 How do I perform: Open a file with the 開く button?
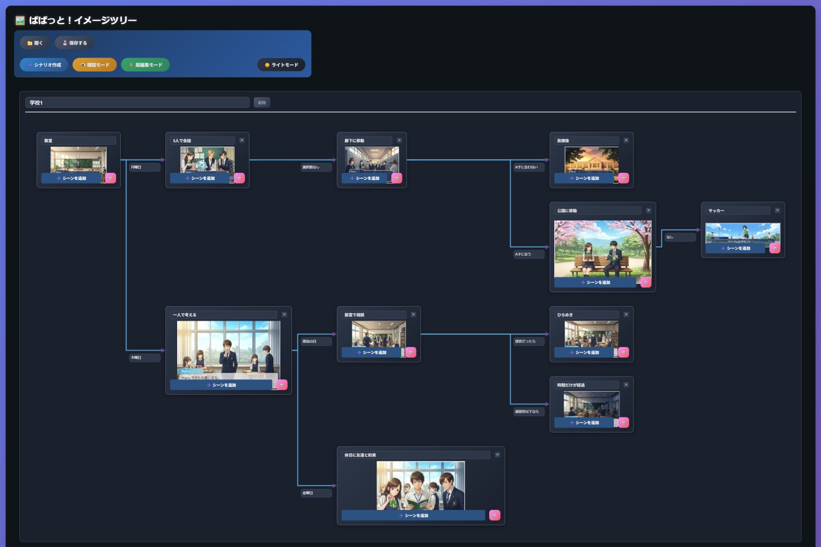tap(35, 43)
